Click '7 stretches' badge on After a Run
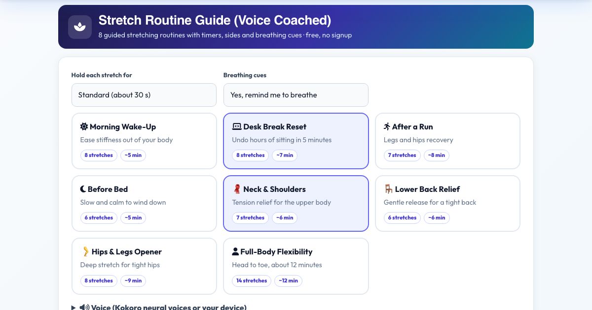 pyautogui.click(x=402, y=155)
